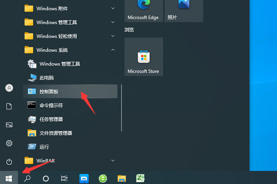Open File Explorer from taskbar
Image resolution: width=277 pixels, height=184 pixels.
click(122, 179)
